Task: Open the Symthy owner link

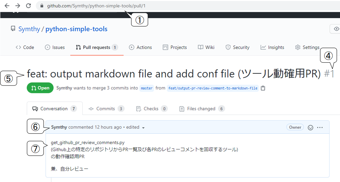Action: click(x=29, y=29)
